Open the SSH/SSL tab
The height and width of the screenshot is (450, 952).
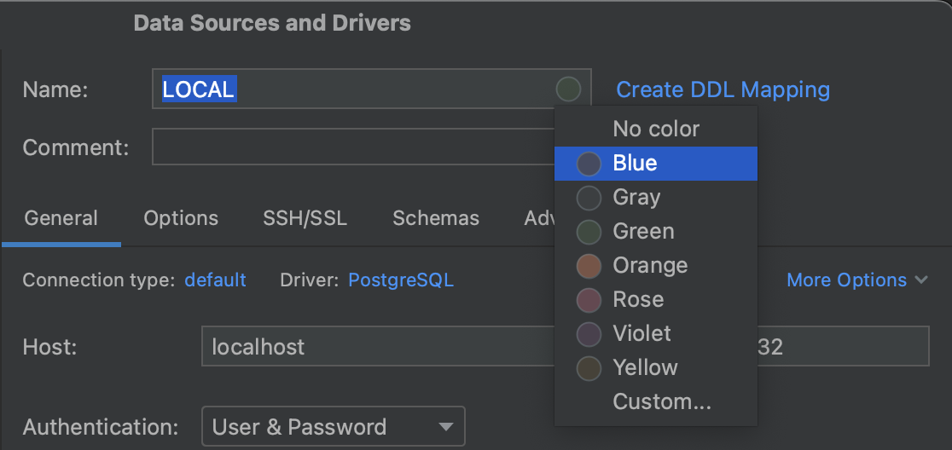click(305, 219)
